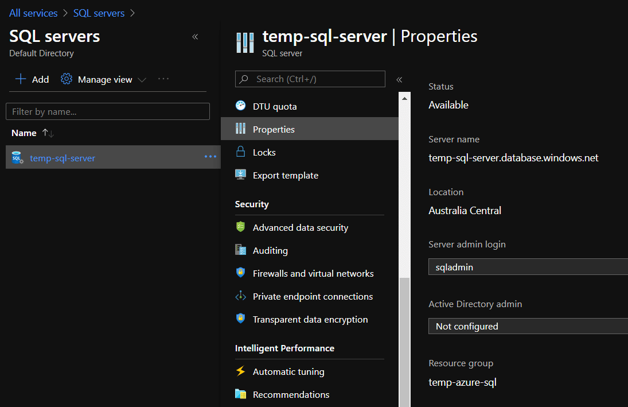Click the Server admin login label
Image resolution: width=628 pixels, height=407 pixels.
click(x=467, y=244)
